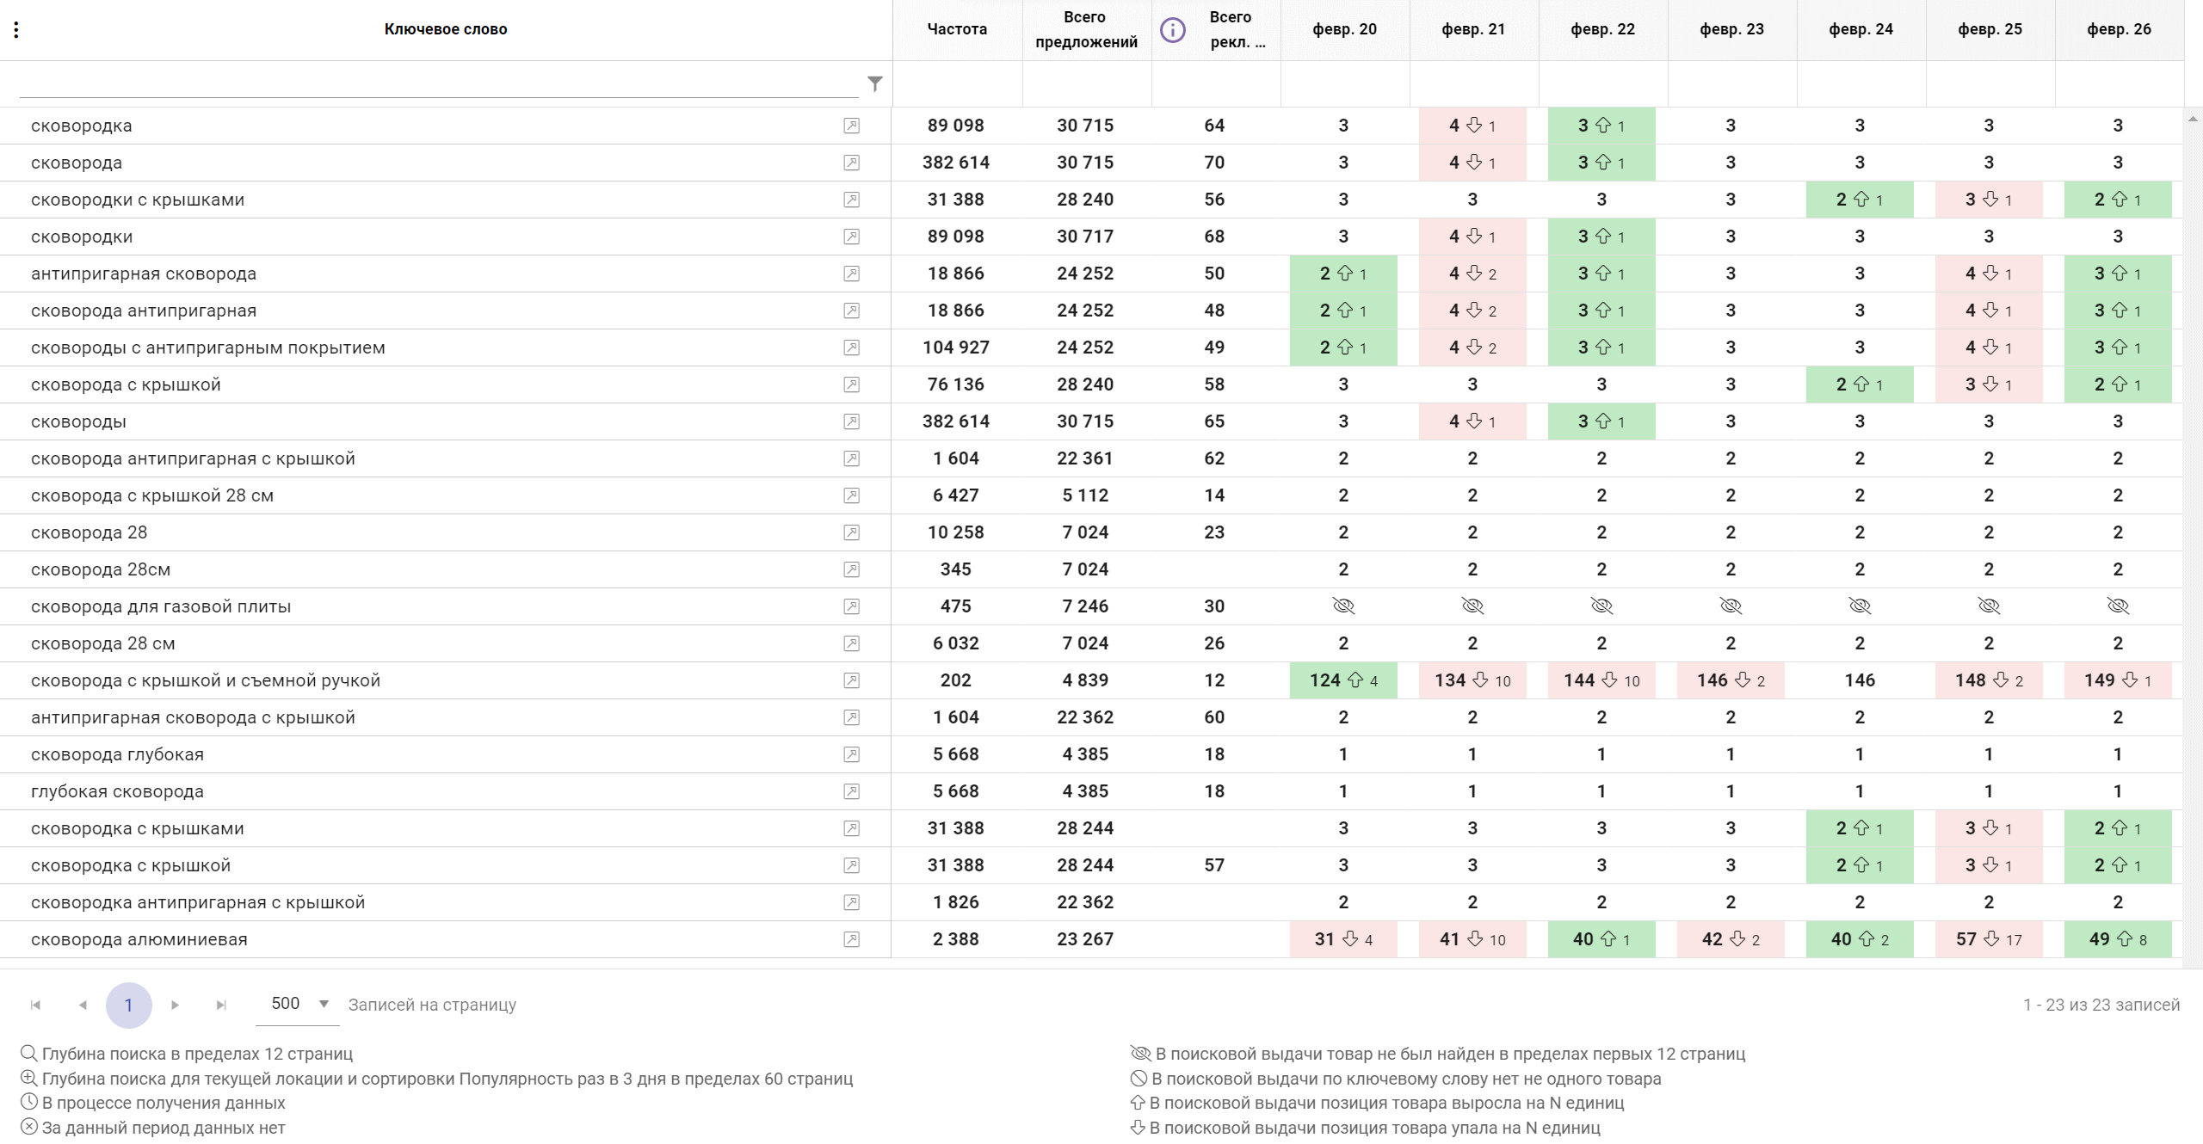This screenshot has width=2203, height=1144.
Task: Click the info icon in the header
Action: 1172,30
